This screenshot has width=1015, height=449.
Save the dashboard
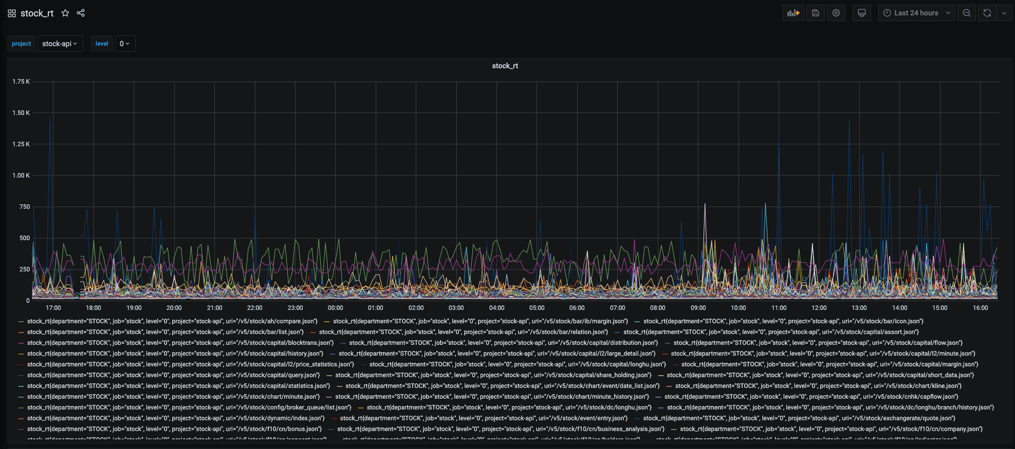pos(816,13)
